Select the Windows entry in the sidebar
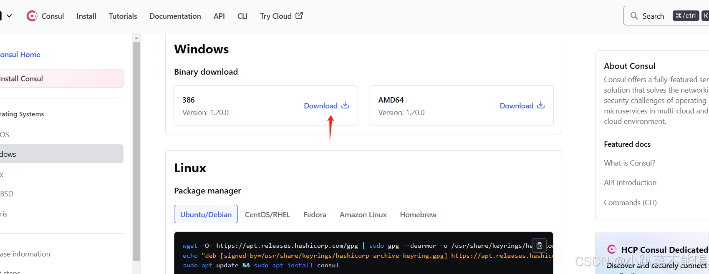 click(x=61, y=154)
